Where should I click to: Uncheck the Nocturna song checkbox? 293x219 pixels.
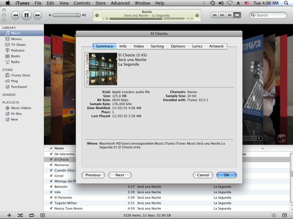(x=51, y=165)
